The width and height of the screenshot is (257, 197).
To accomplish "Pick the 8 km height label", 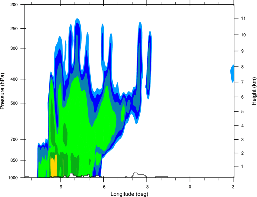I will (x=242, y=67).
